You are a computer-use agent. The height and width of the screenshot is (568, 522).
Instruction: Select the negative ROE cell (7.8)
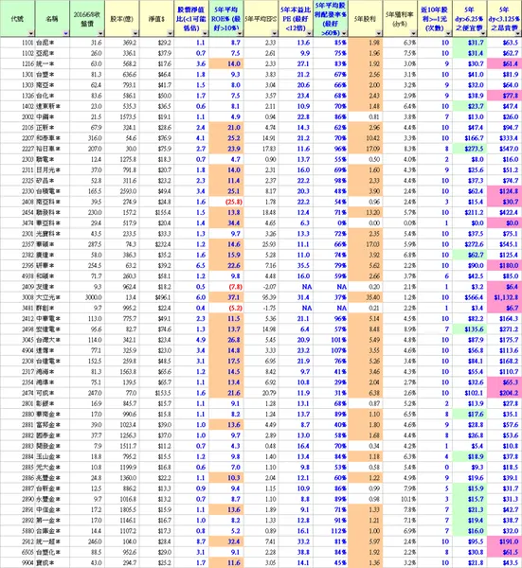(x=226, y=287)
